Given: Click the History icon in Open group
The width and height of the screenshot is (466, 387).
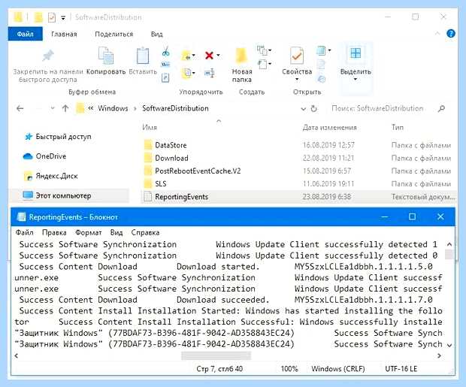Looking at the screenshot, I should coord(321,79).
